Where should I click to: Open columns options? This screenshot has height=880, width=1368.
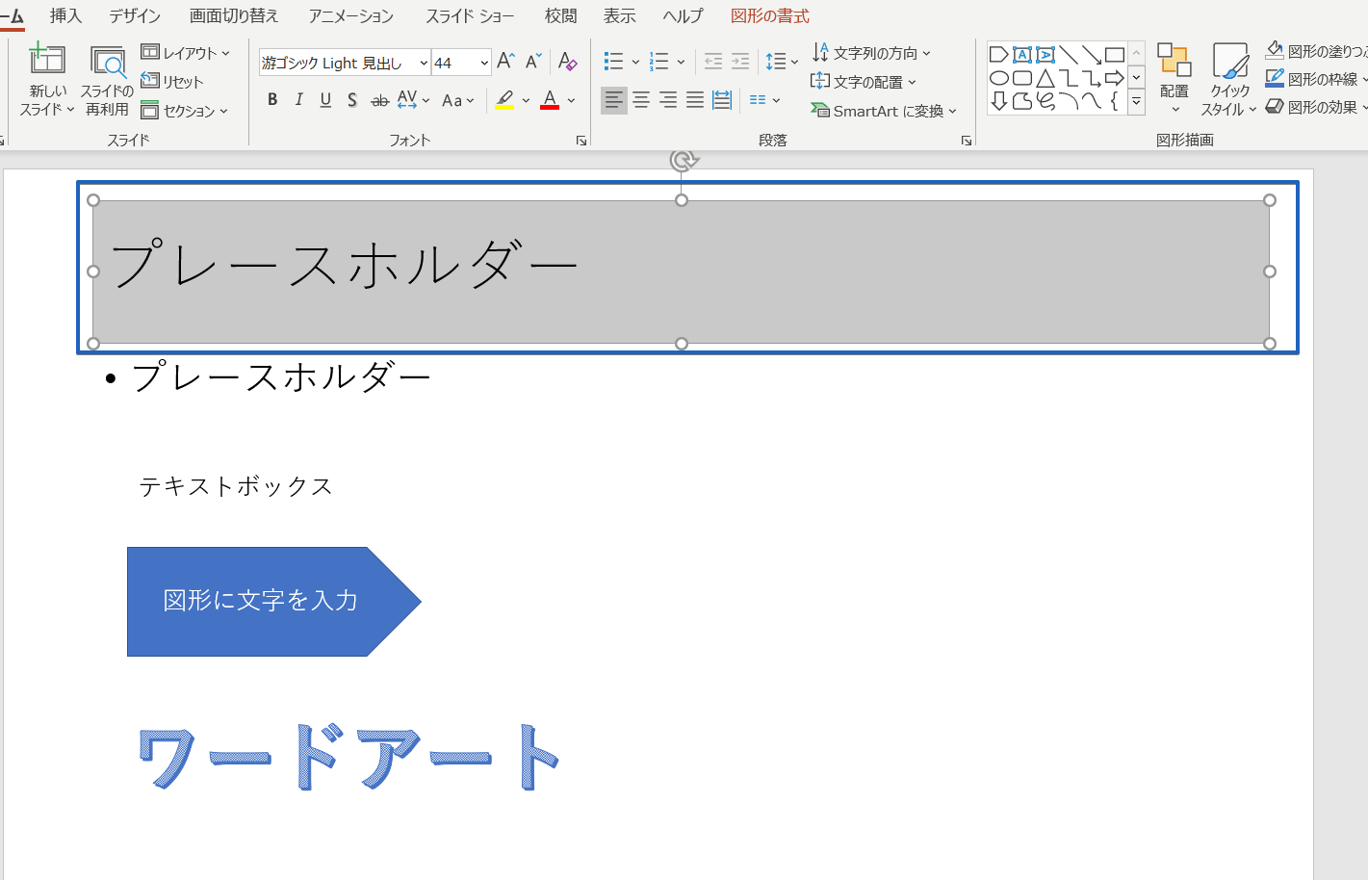click(x=764, y=100)
